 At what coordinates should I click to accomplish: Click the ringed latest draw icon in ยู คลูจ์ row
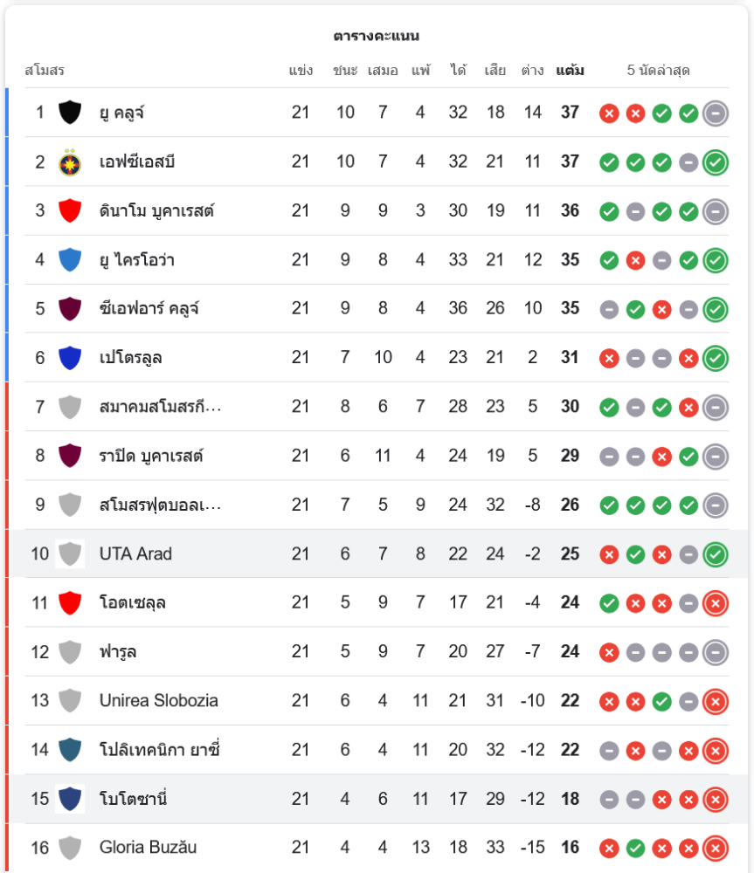click(716, 113)
